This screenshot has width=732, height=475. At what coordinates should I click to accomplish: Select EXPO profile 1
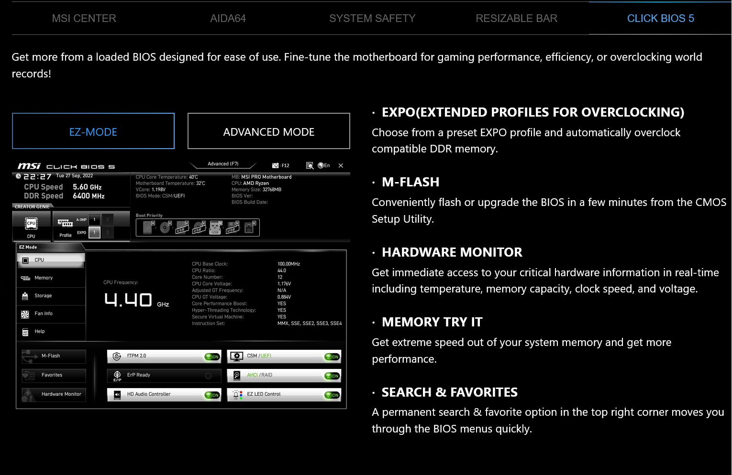pyautogui.click(x=95, y=233)
